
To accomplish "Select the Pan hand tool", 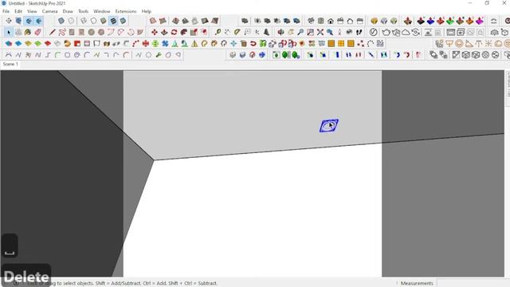I will point(290,32).
